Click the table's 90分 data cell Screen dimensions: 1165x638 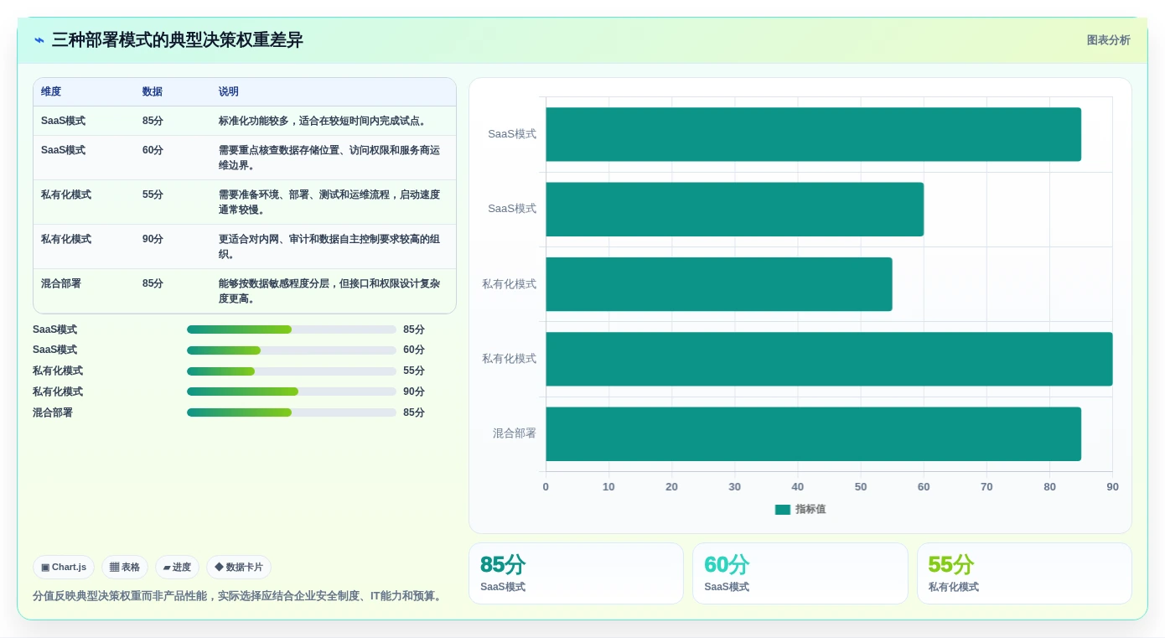tap(153, 239)
